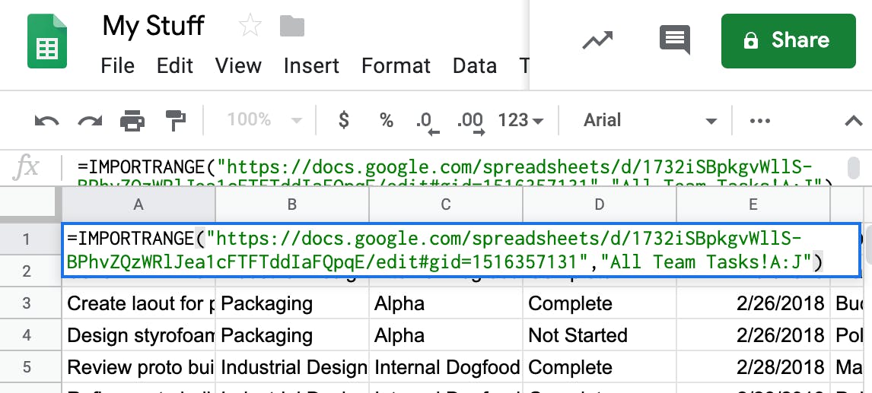Open the activity trend arrow icon
This screenshot has height=393, width=872.
pyautogui.click(x=597, y=40)
